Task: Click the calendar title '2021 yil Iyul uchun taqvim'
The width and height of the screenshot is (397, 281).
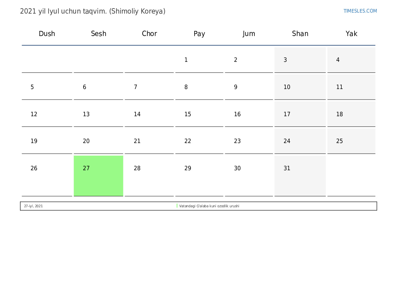Action: 63,12
